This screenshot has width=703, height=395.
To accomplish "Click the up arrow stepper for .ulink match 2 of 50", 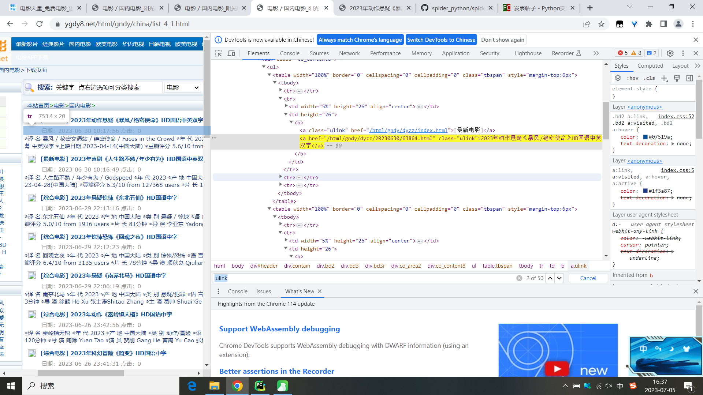I will (550, 278).
